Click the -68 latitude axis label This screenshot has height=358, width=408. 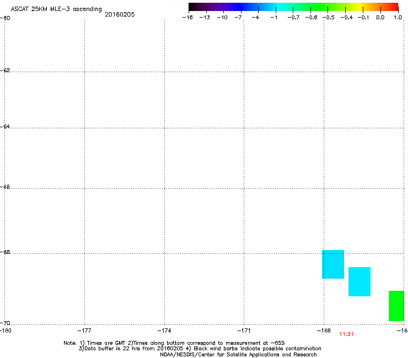coord(5,252)
